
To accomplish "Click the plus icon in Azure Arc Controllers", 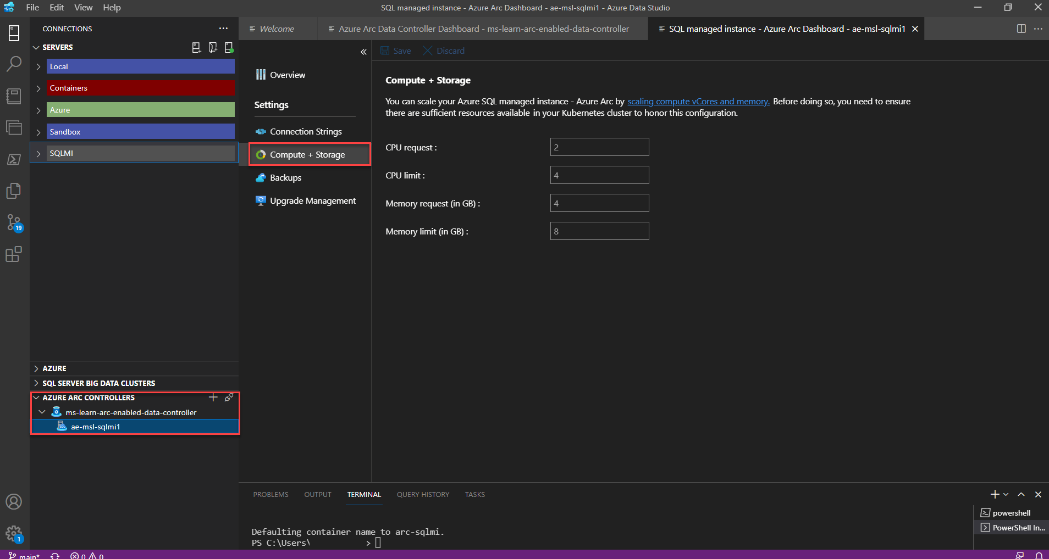I will [x=213, y=397].
